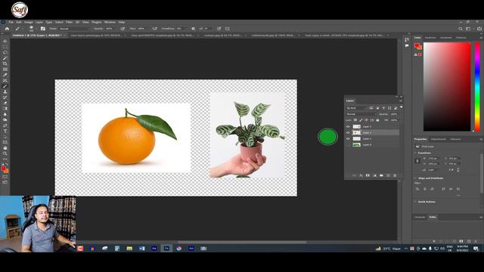Open smoothing options gear icon
This screenshot has height=272, width=484.
pos(194,29)
